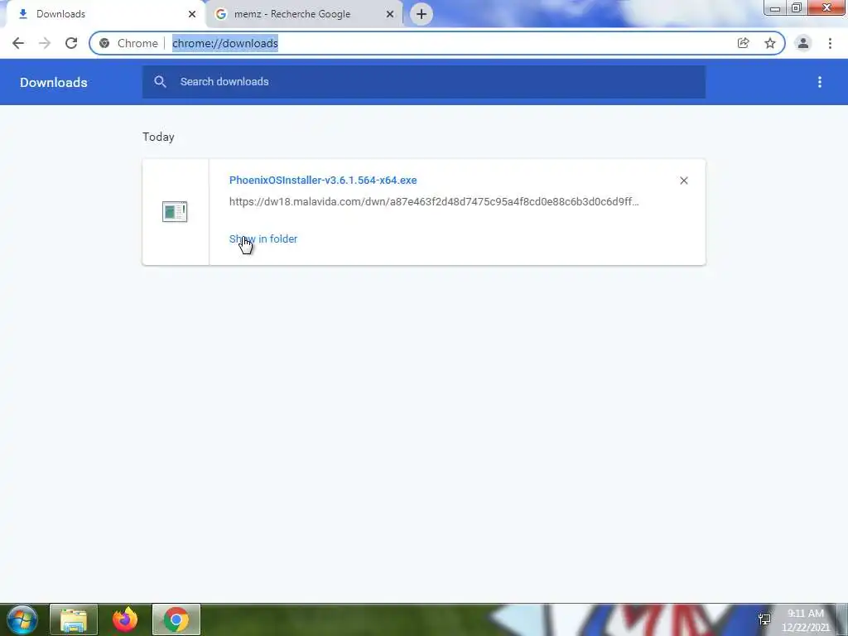Close the Downloads tab
The image size is (848, 636).
[x=192, y=14]
